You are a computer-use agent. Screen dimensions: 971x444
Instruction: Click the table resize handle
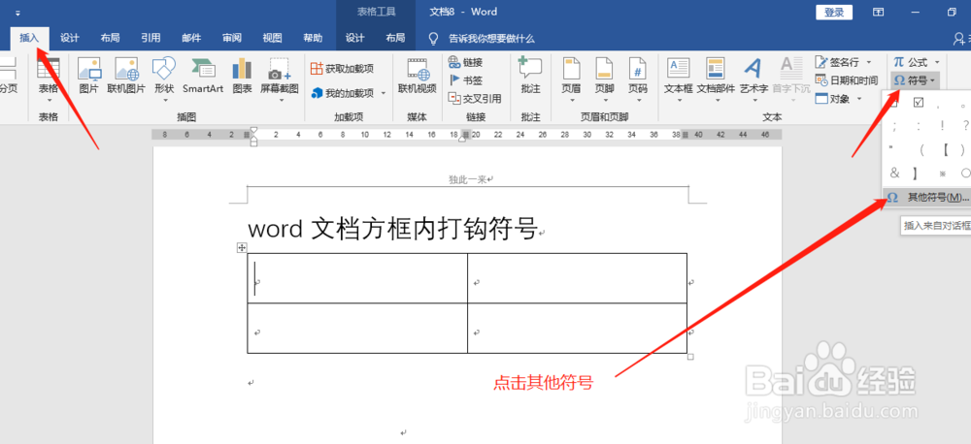point(690,357)
